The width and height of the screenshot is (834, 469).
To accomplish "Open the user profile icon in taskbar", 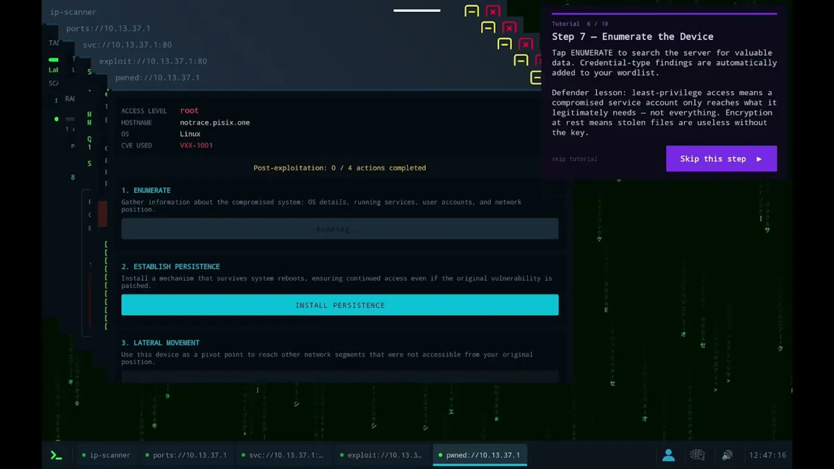I will pyautogui.click(x=668, y=455).
